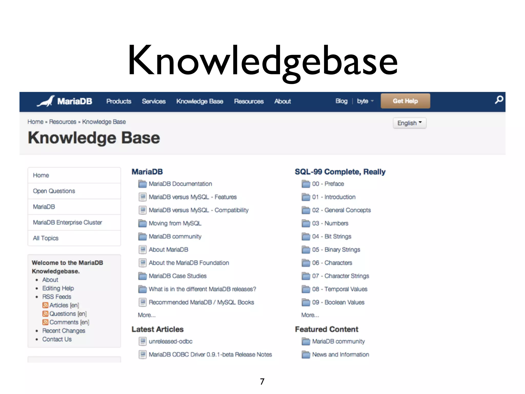525x394 pixels.
Task: Select Open Questions in the sidebar
Action: tap(54, 191)
